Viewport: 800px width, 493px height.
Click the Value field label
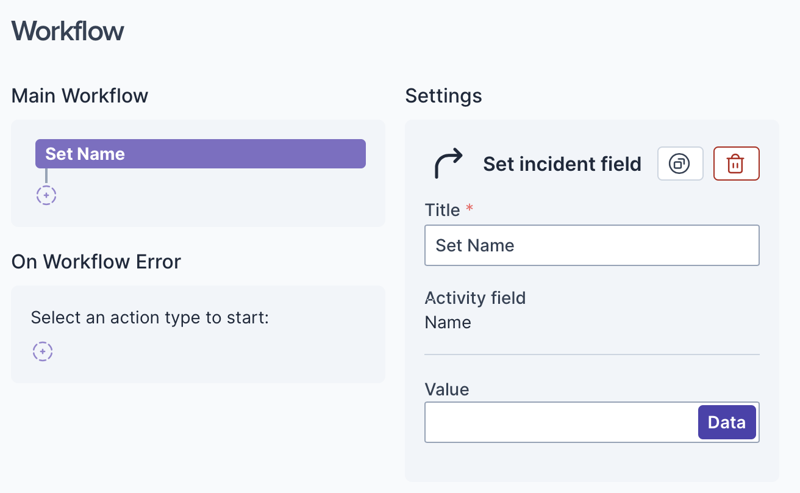coord(447,389)
